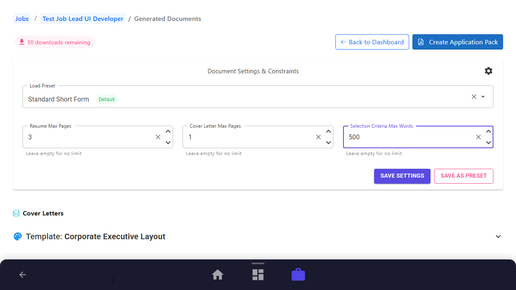Screen dimensions: 516x290
Task: Decrease Resume Max Pages with down arrow
Action: pos(169,143)
